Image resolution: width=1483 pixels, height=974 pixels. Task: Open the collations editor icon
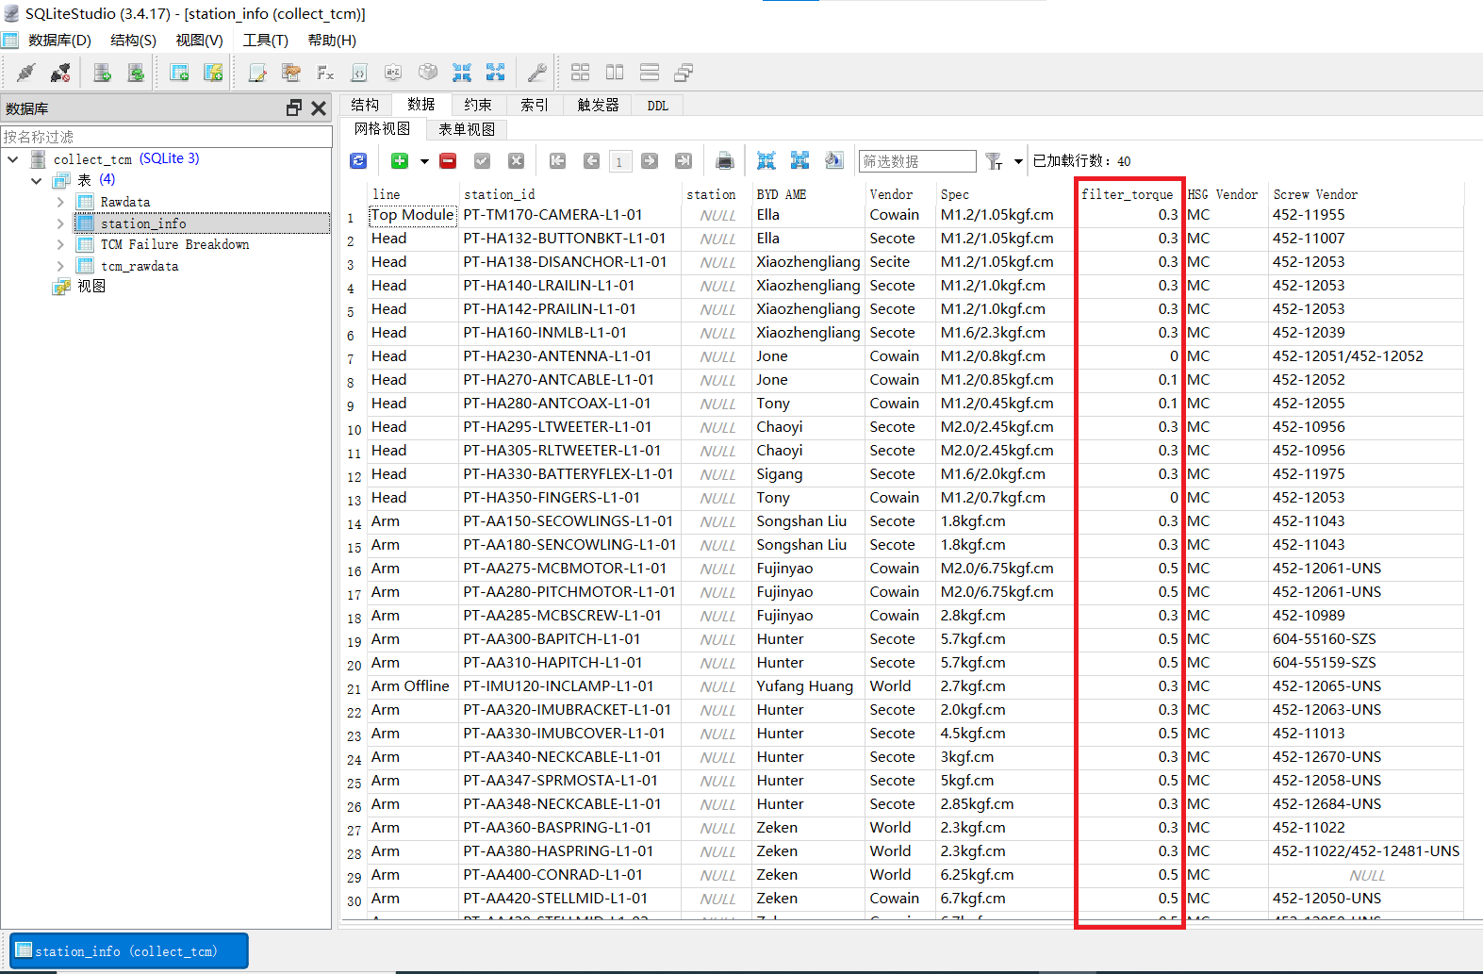pyautogui.click(x=393, y=73)
